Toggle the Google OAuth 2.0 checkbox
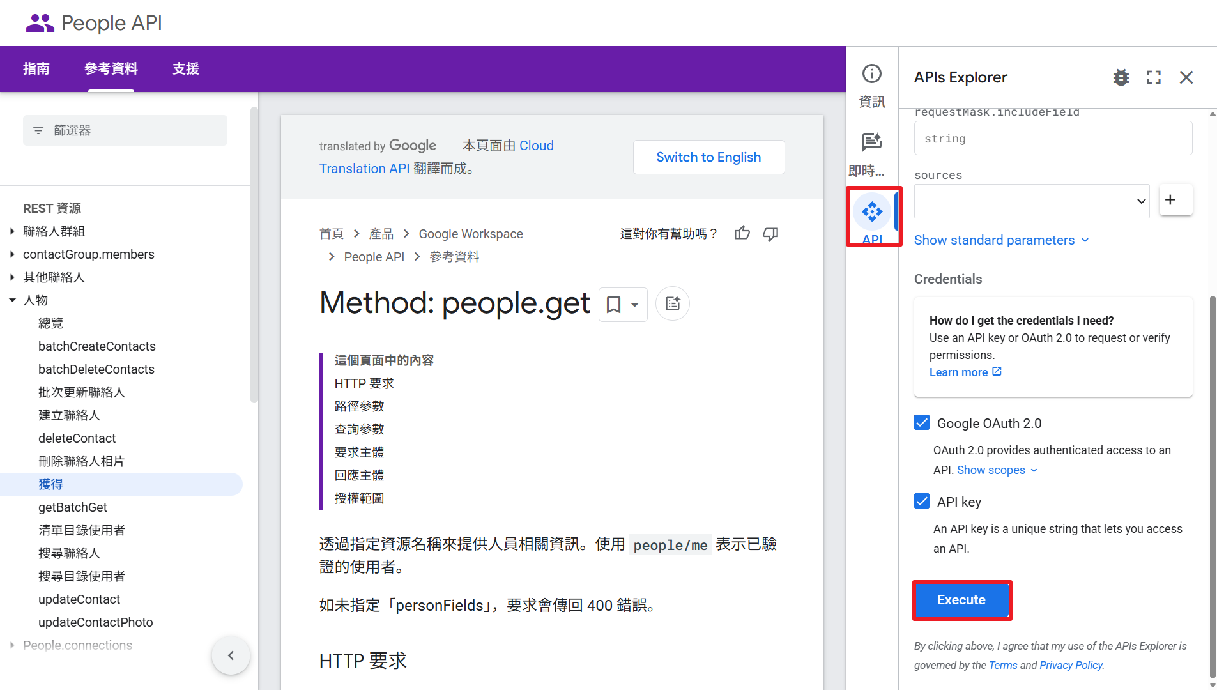The image size is (1217, 690). (x=922, y=423)
